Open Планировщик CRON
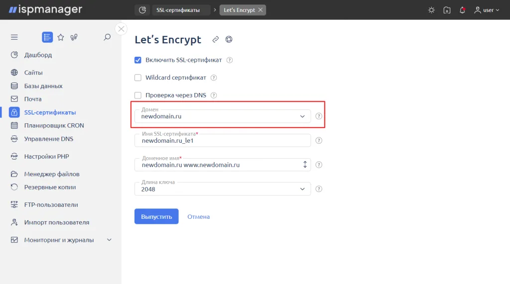 [x=54, y=125]
